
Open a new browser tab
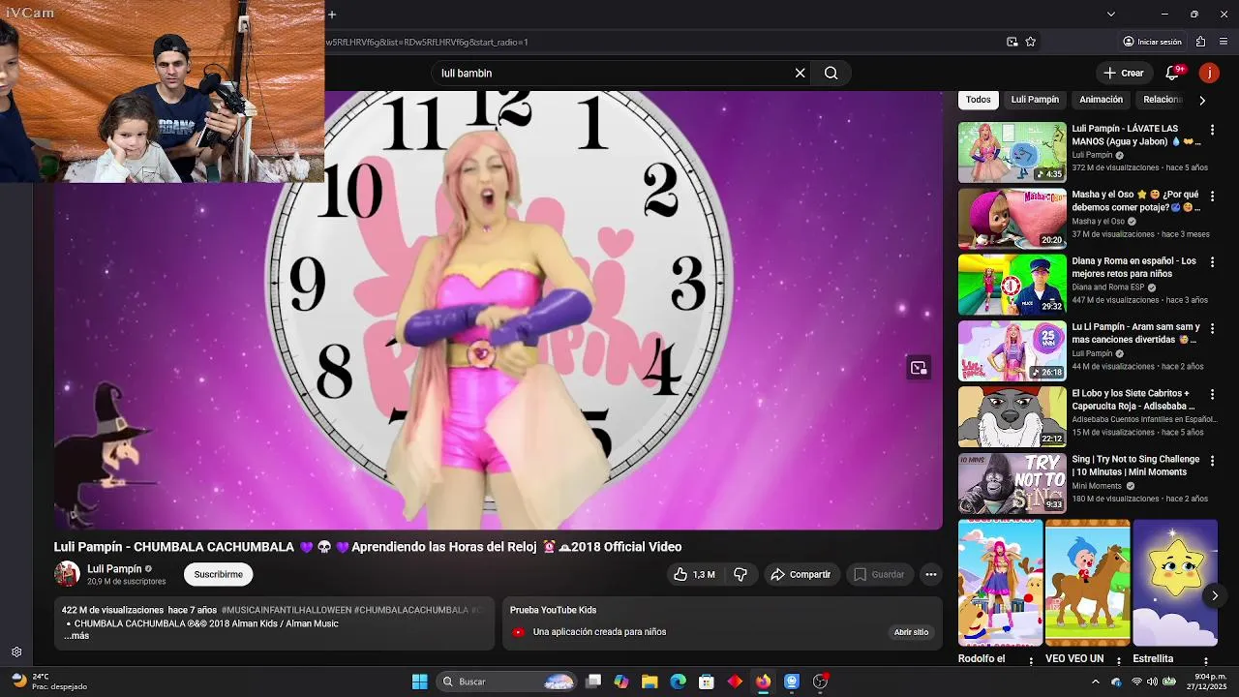332,15
